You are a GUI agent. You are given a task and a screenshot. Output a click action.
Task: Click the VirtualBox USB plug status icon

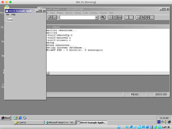coord(135,127)
